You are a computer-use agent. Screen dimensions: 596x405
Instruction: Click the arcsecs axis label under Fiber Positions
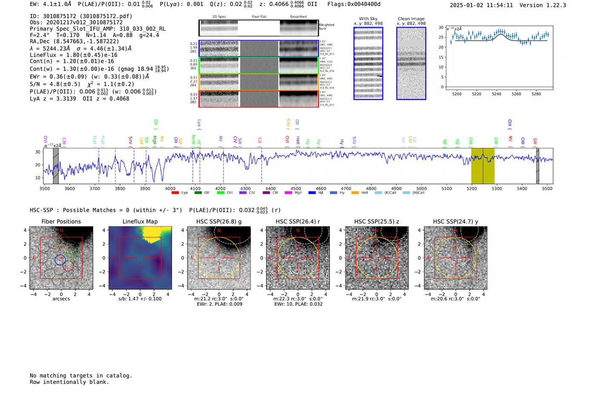[x=61, y=299]
